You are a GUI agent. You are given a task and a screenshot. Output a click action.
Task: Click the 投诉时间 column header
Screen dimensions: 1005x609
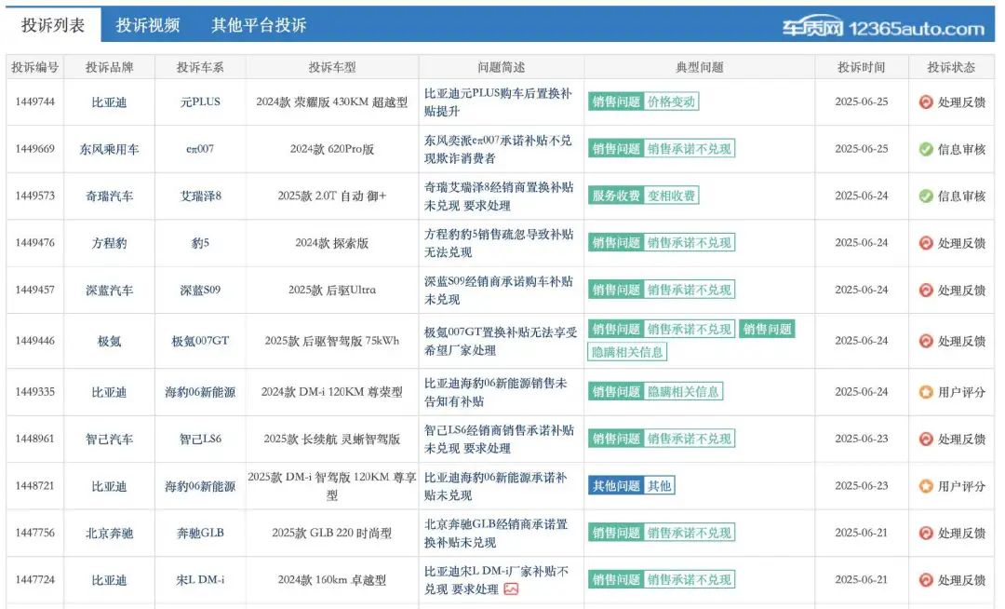pyautogui.click(x=861, y=67)
